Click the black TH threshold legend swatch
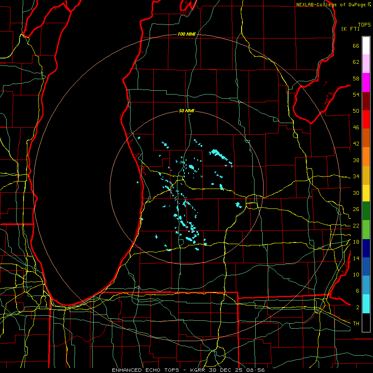Viewport: 373px width, 373px height. [366, 322]
